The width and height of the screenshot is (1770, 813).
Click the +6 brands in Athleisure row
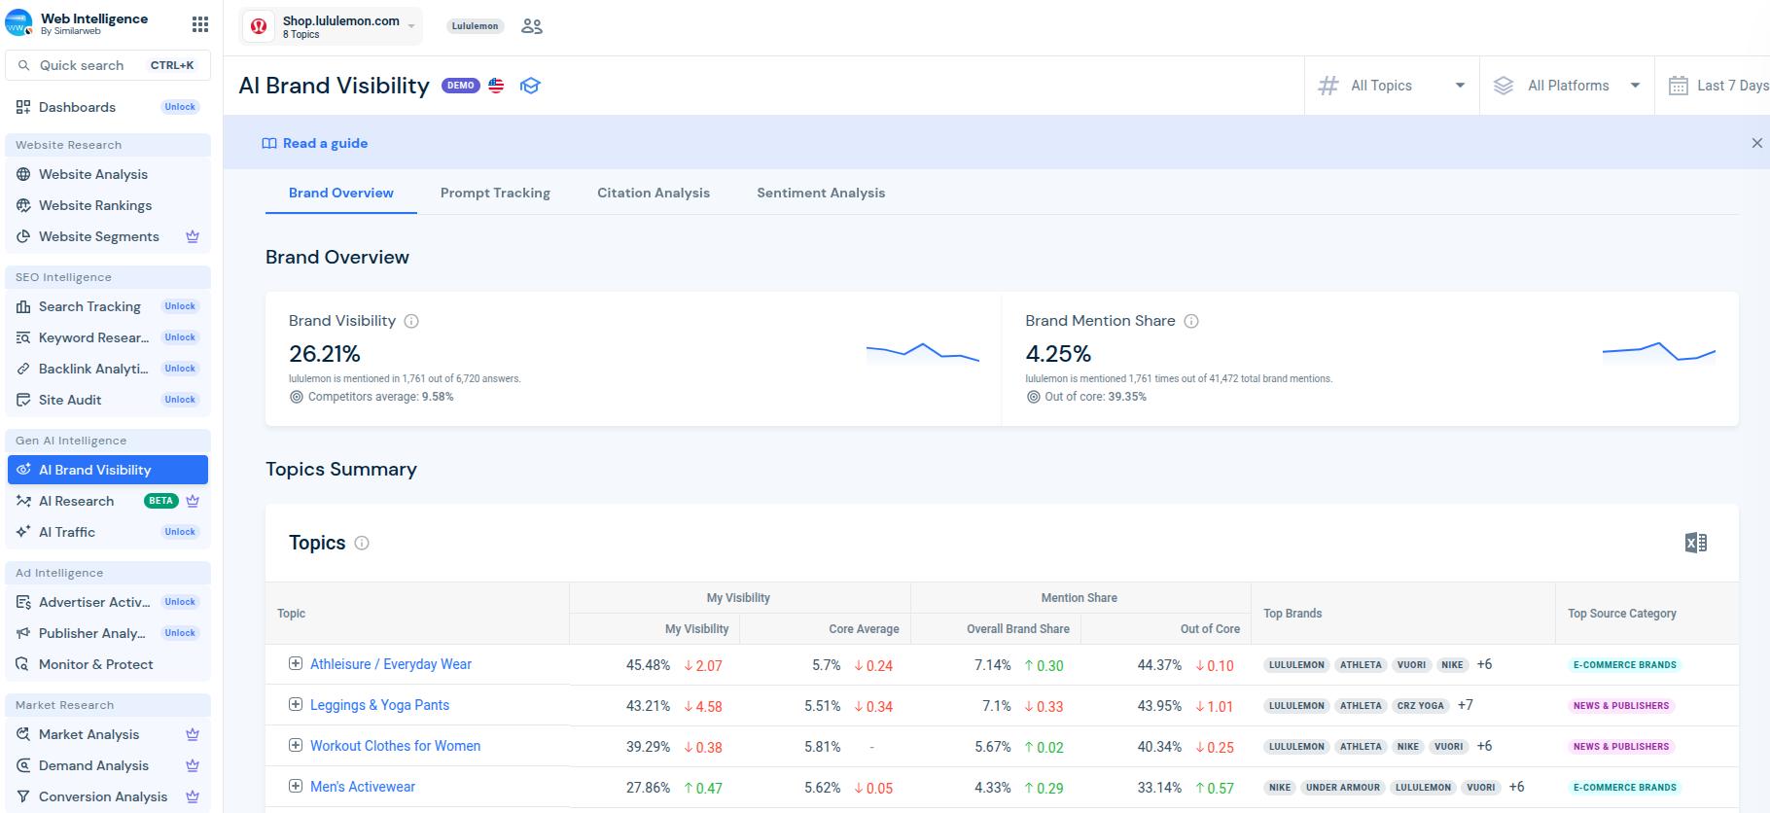1484,664
